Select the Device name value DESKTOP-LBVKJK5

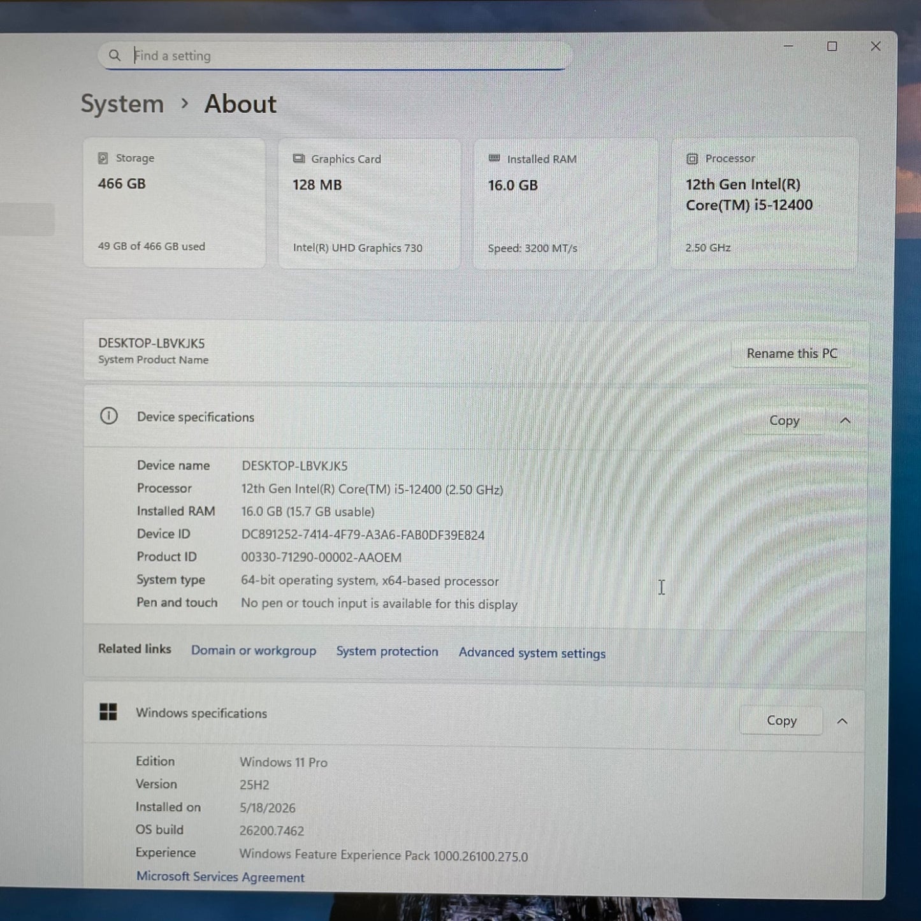click(x=294, y=466)
